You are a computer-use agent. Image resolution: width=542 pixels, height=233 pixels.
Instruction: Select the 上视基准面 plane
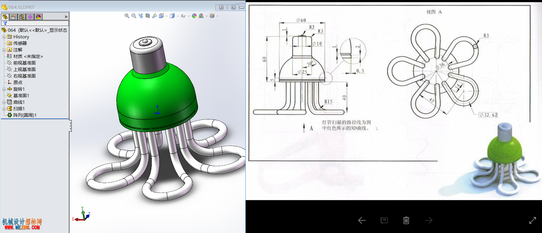(24, 70)
